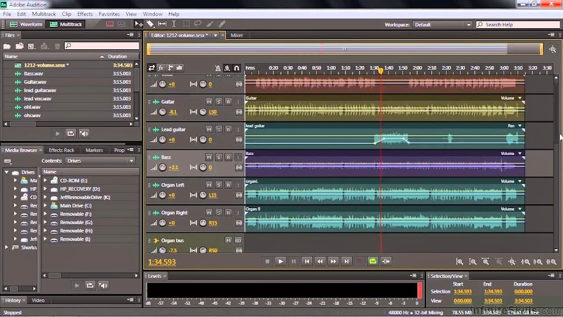Toggle Loop Playback button
The width and height of the screenshot is (563, 317).
point(373,261)
